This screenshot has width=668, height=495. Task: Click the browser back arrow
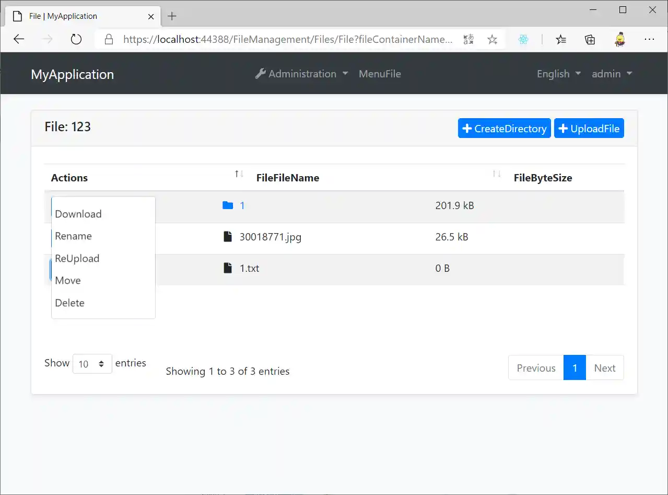[19, 39]
